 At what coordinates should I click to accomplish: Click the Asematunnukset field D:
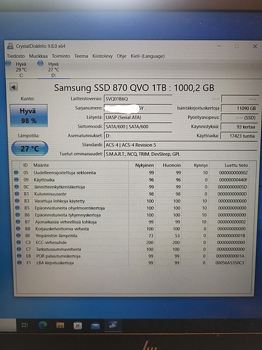pos(138,136)
